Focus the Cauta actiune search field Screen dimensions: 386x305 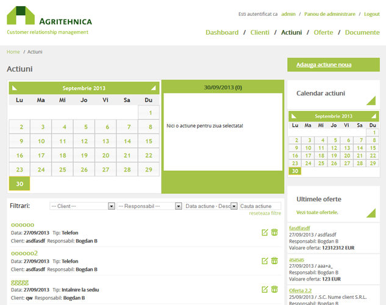coord(260,206)
